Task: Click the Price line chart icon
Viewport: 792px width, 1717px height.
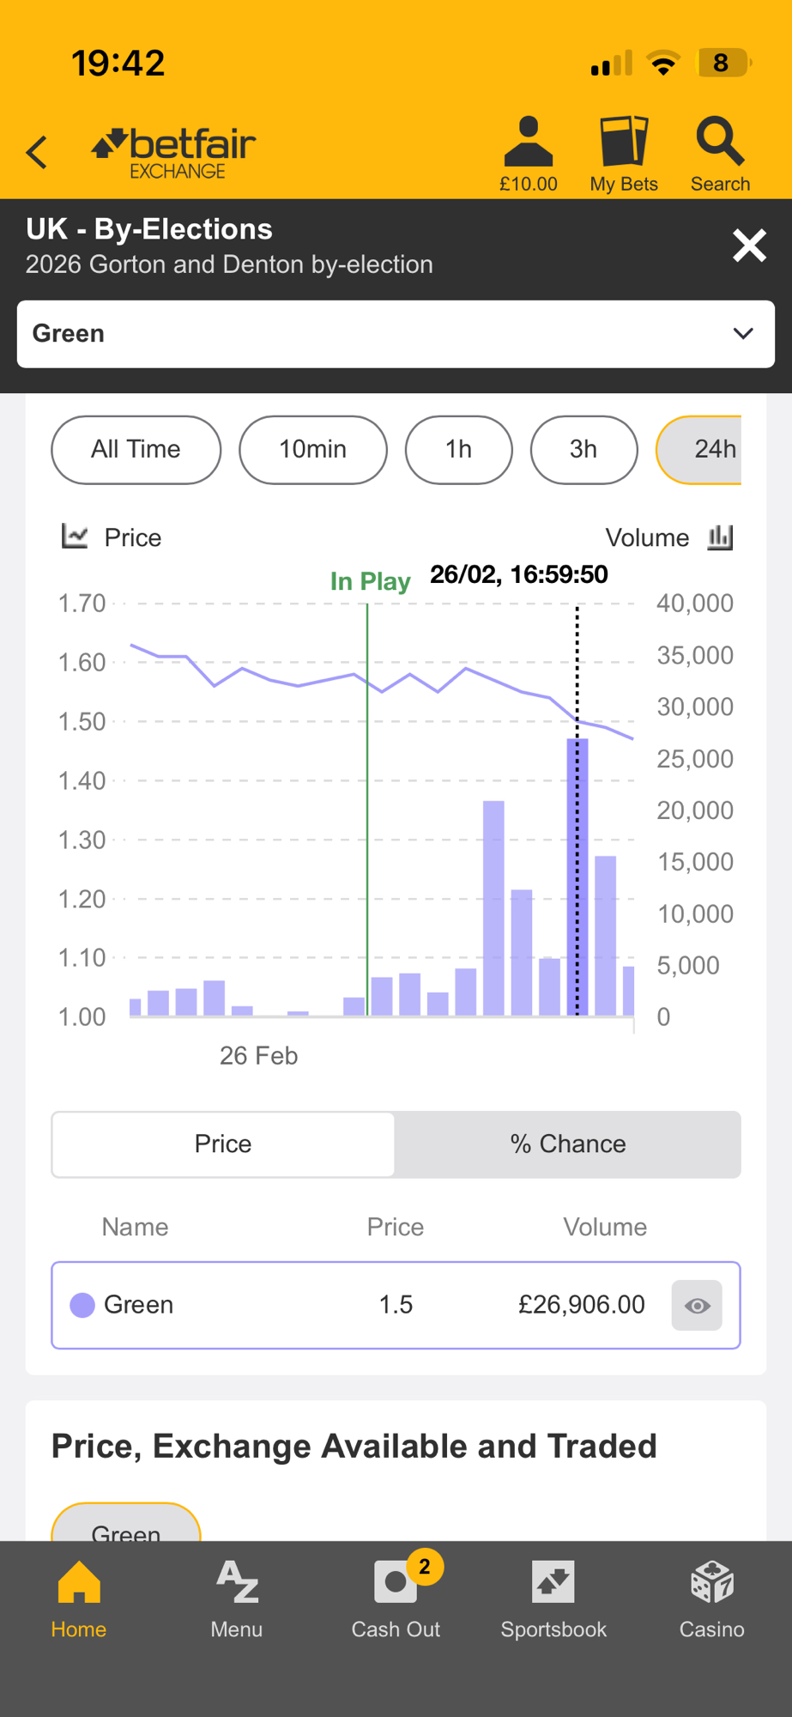Action: pos(75,537)
